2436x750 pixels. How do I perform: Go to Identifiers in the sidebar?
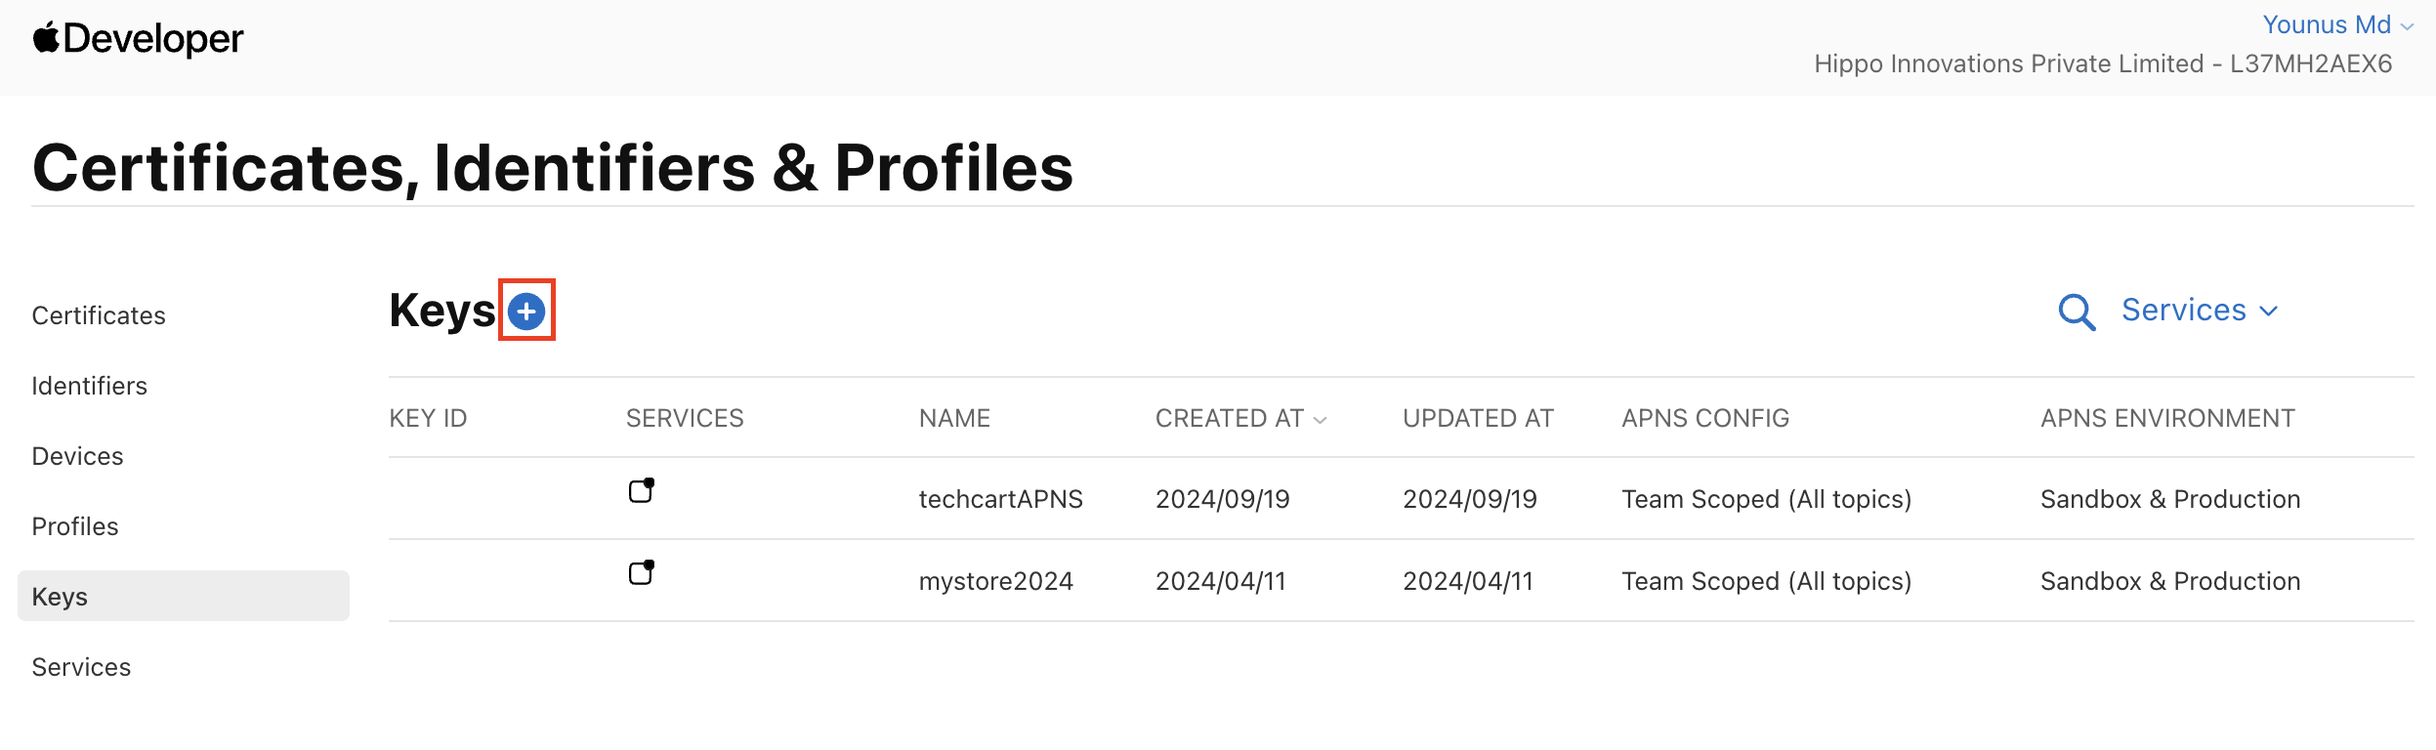89,386
